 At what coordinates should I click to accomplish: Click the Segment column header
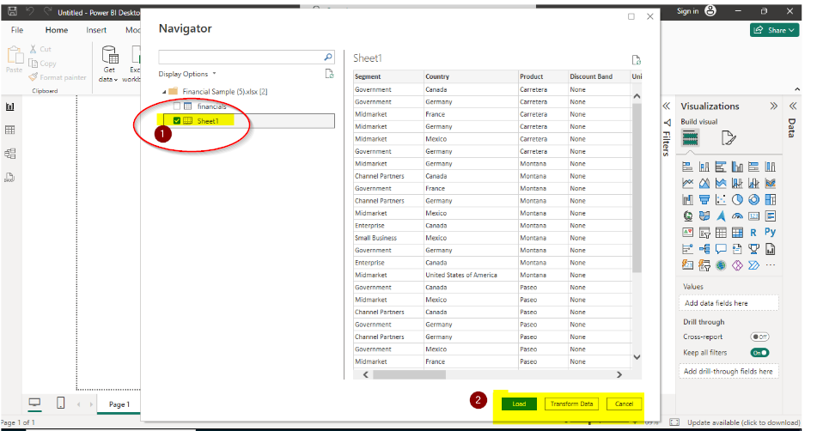388,76
